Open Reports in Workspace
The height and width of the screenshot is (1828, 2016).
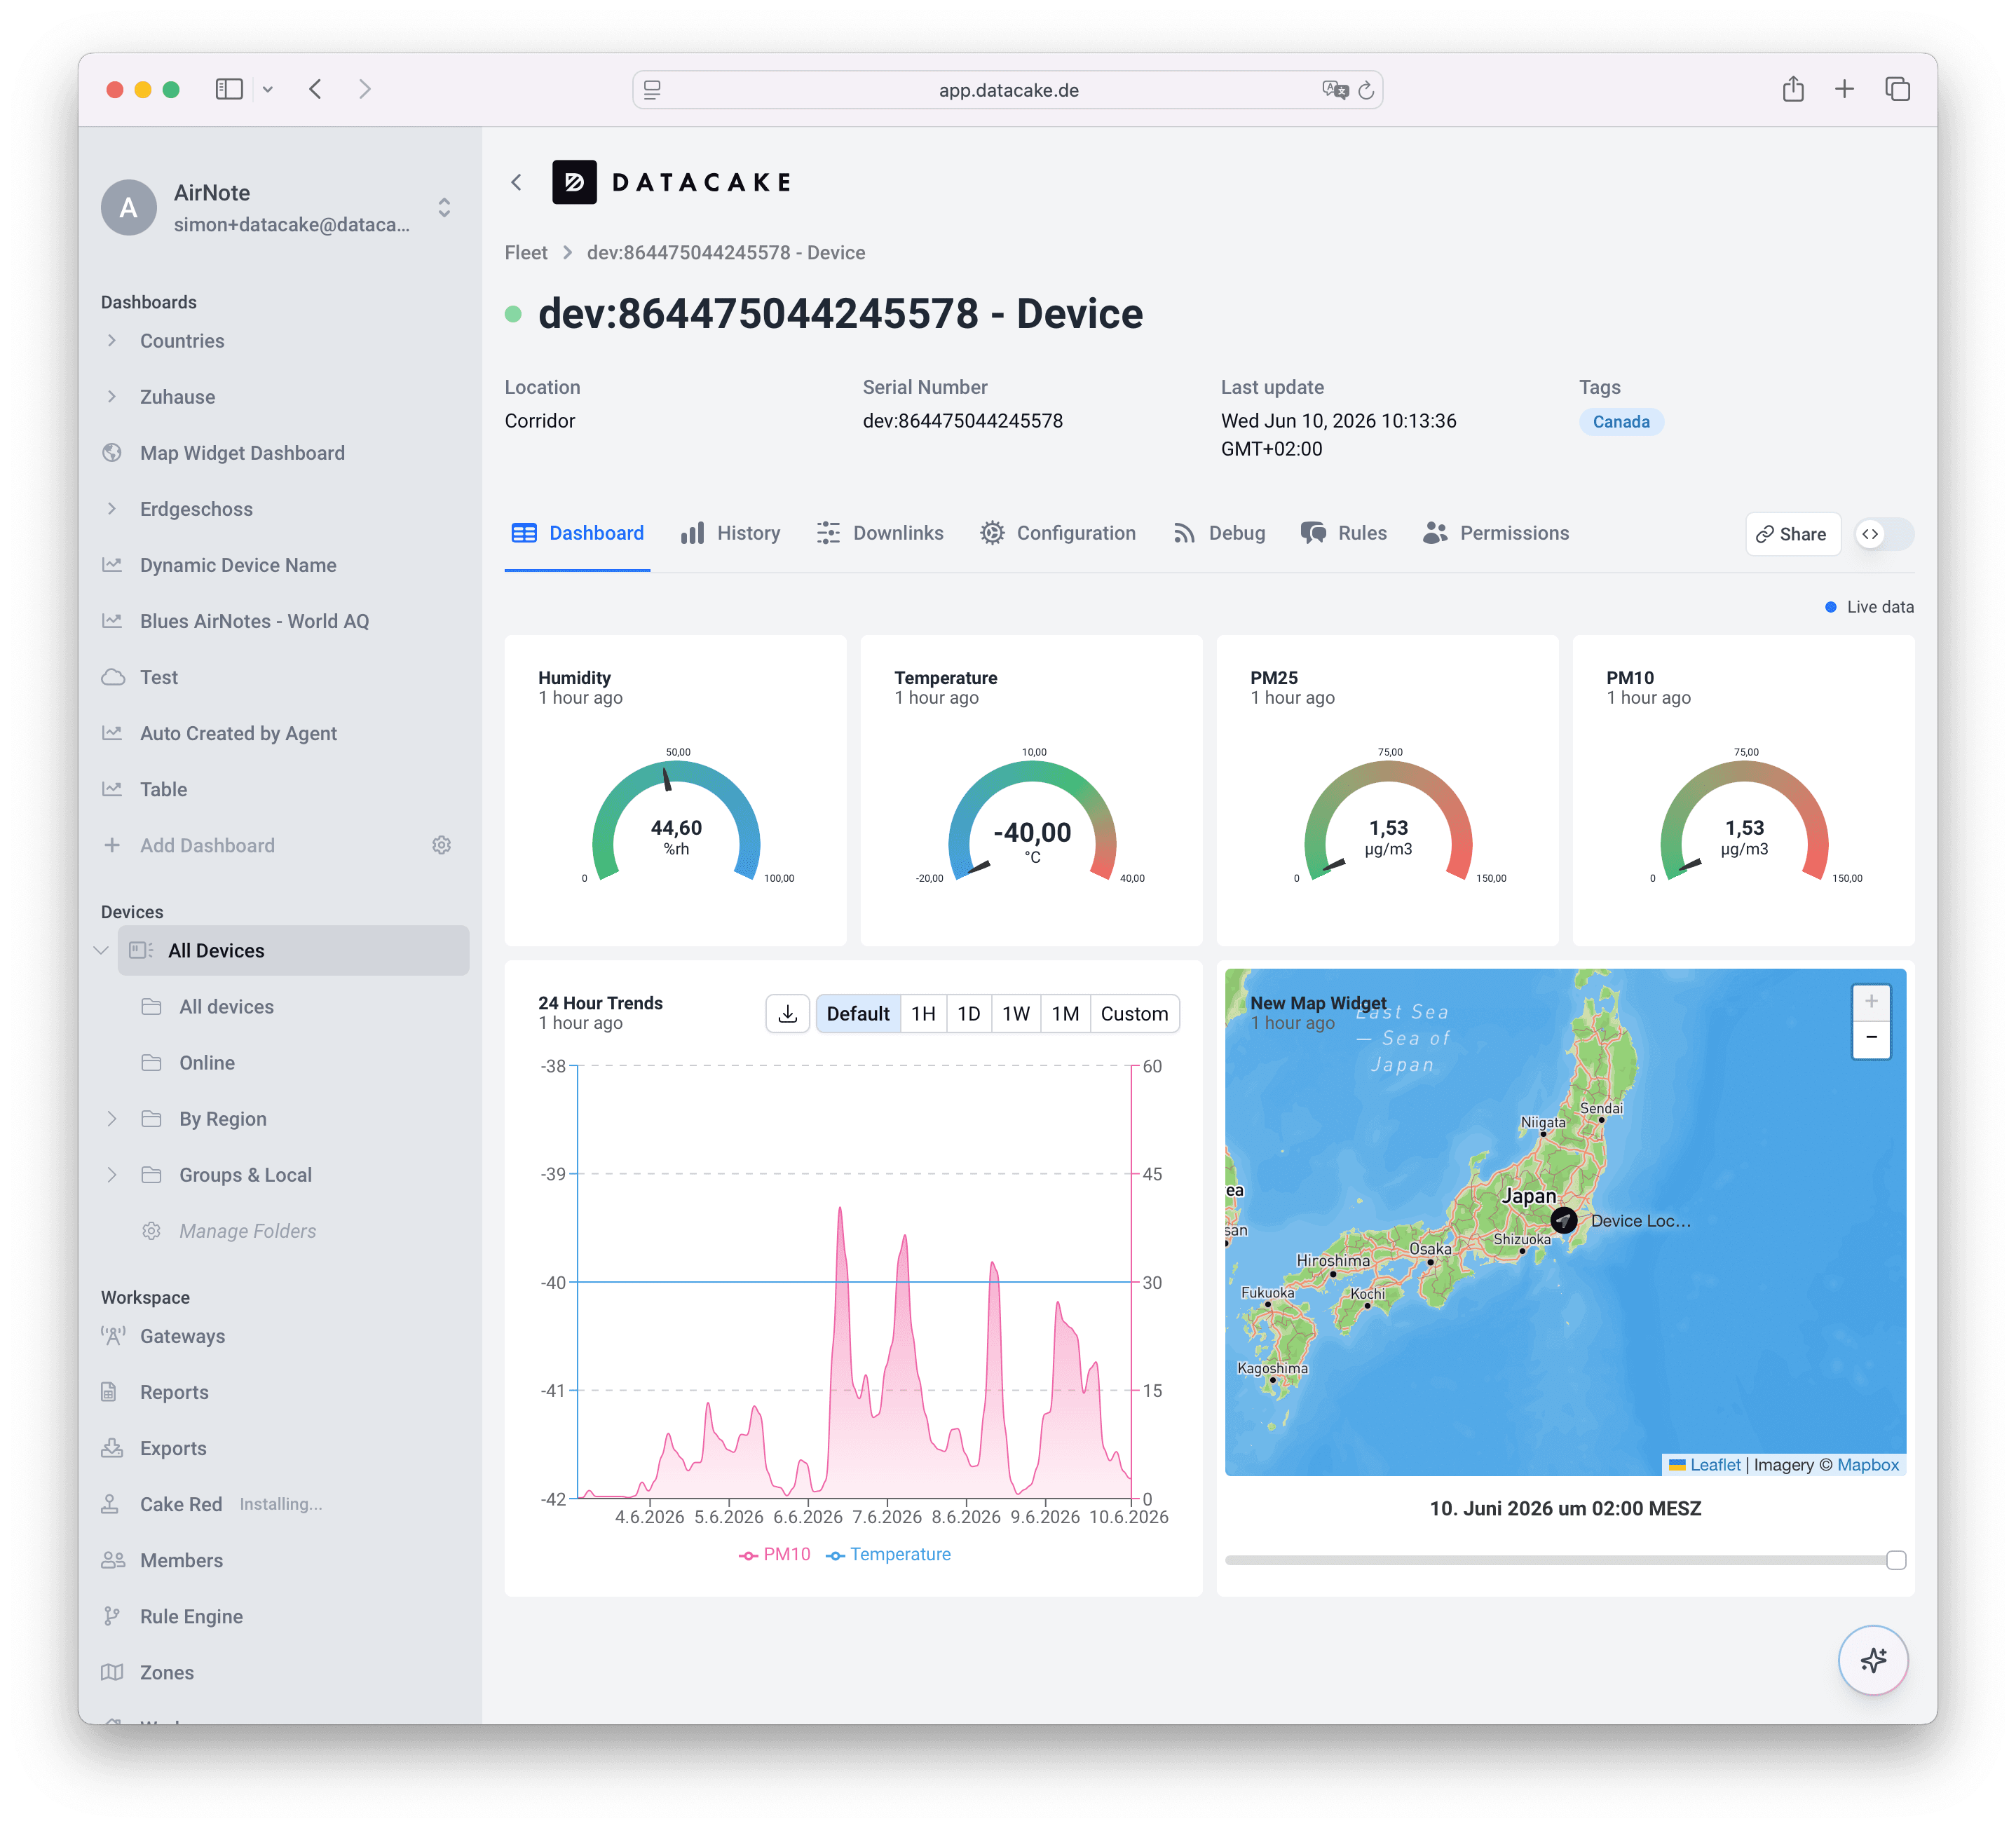click(174, 1392)
